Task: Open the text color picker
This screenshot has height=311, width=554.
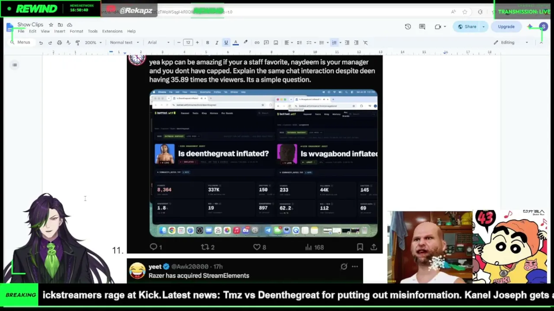Action: click(235, 42)
